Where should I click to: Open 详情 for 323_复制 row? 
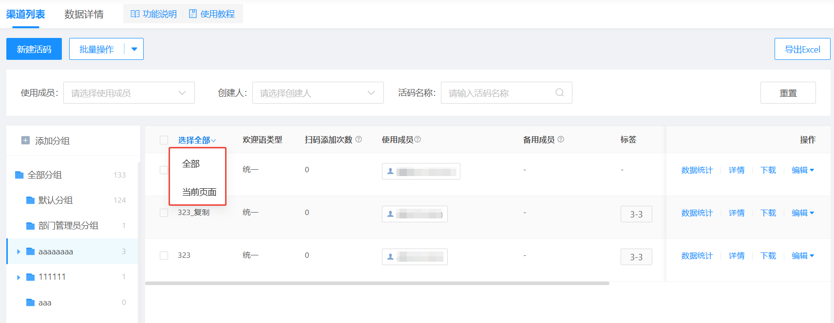[737, 213]
